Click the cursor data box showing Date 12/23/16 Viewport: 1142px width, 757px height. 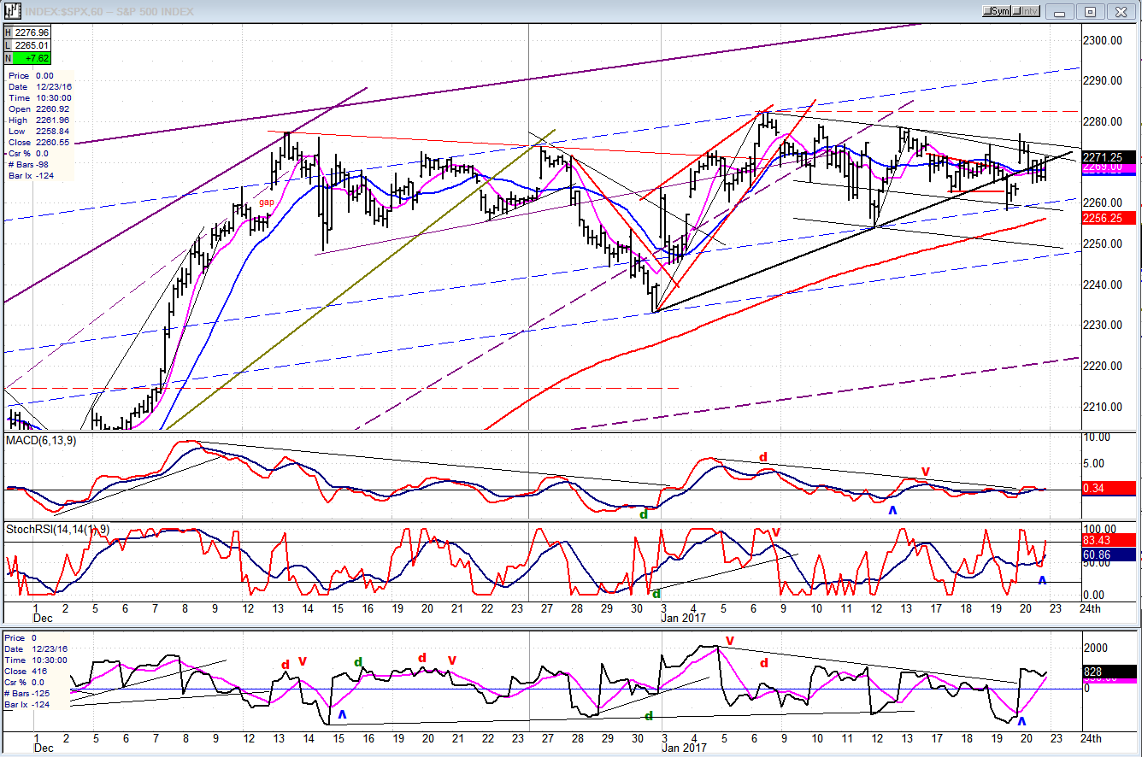(38, 126)
